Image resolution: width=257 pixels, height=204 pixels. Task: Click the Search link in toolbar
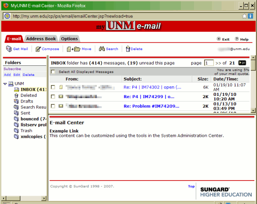click(x=112, y=49)
